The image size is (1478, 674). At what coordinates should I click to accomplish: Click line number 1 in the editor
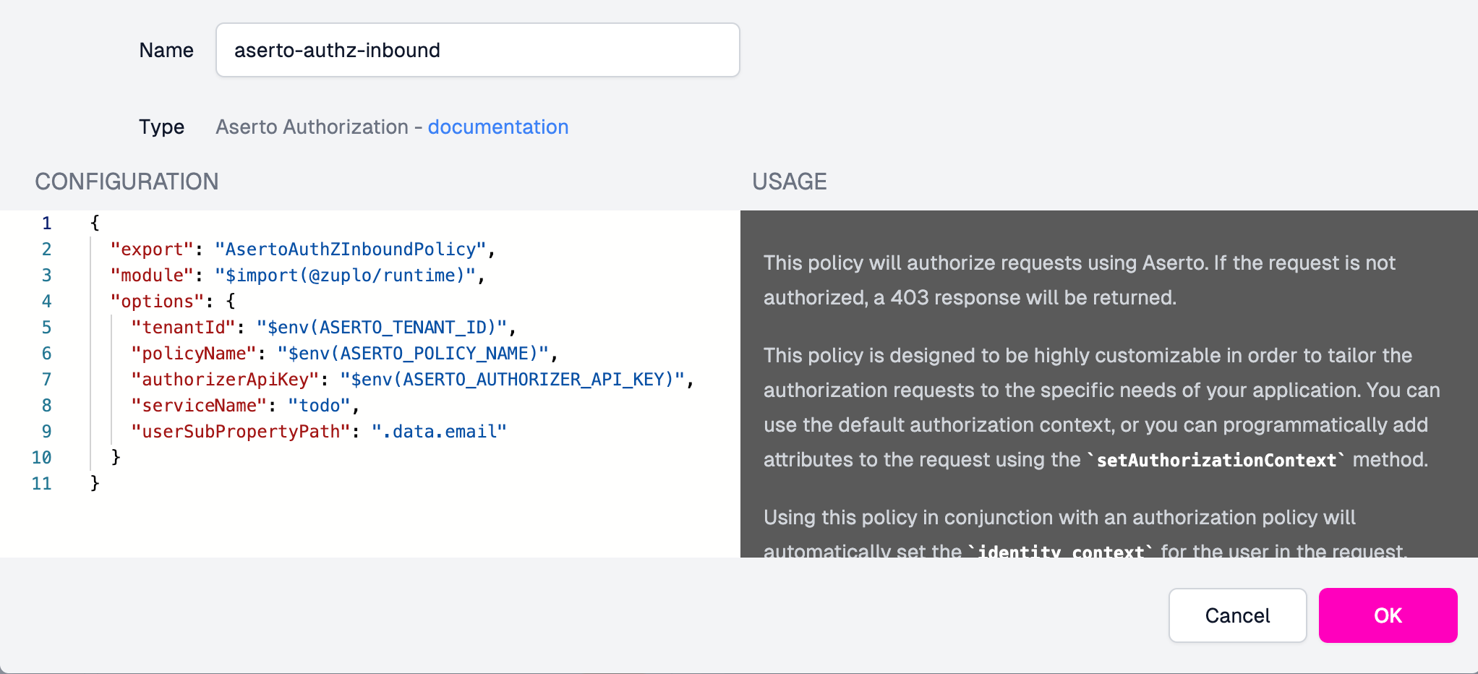tap(46, 223)
